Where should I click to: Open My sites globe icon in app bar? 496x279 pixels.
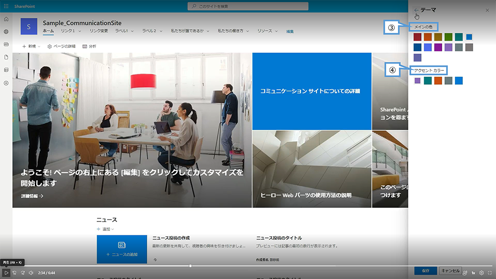6,32
